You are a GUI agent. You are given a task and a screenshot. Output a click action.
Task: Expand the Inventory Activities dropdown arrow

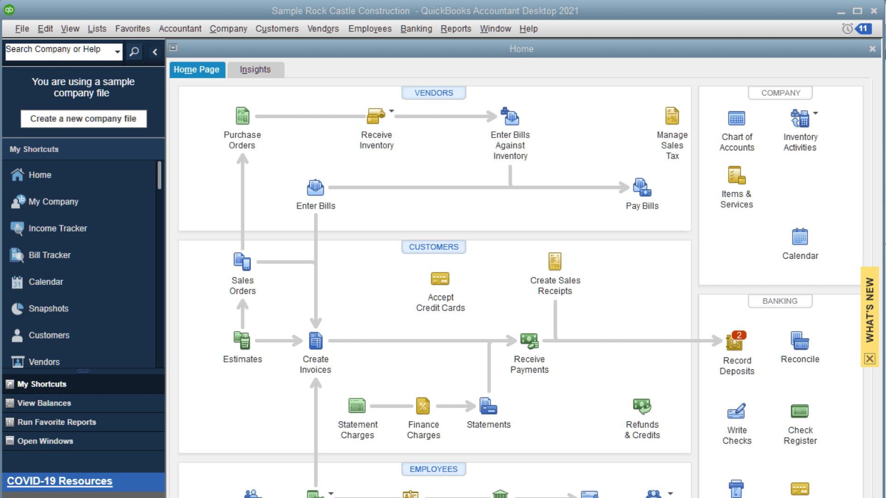[x=815, y=113]
